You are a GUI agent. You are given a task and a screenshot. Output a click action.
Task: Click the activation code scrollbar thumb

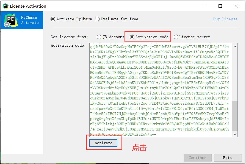(235, 116)
